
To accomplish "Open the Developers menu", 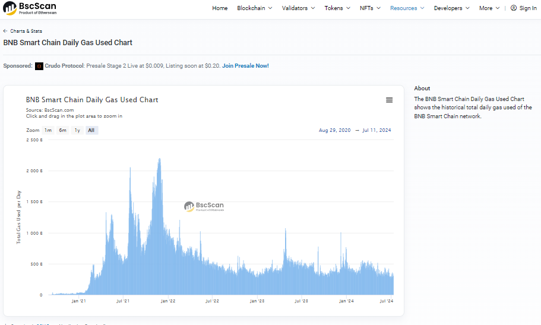I will (x=451, y=8).
